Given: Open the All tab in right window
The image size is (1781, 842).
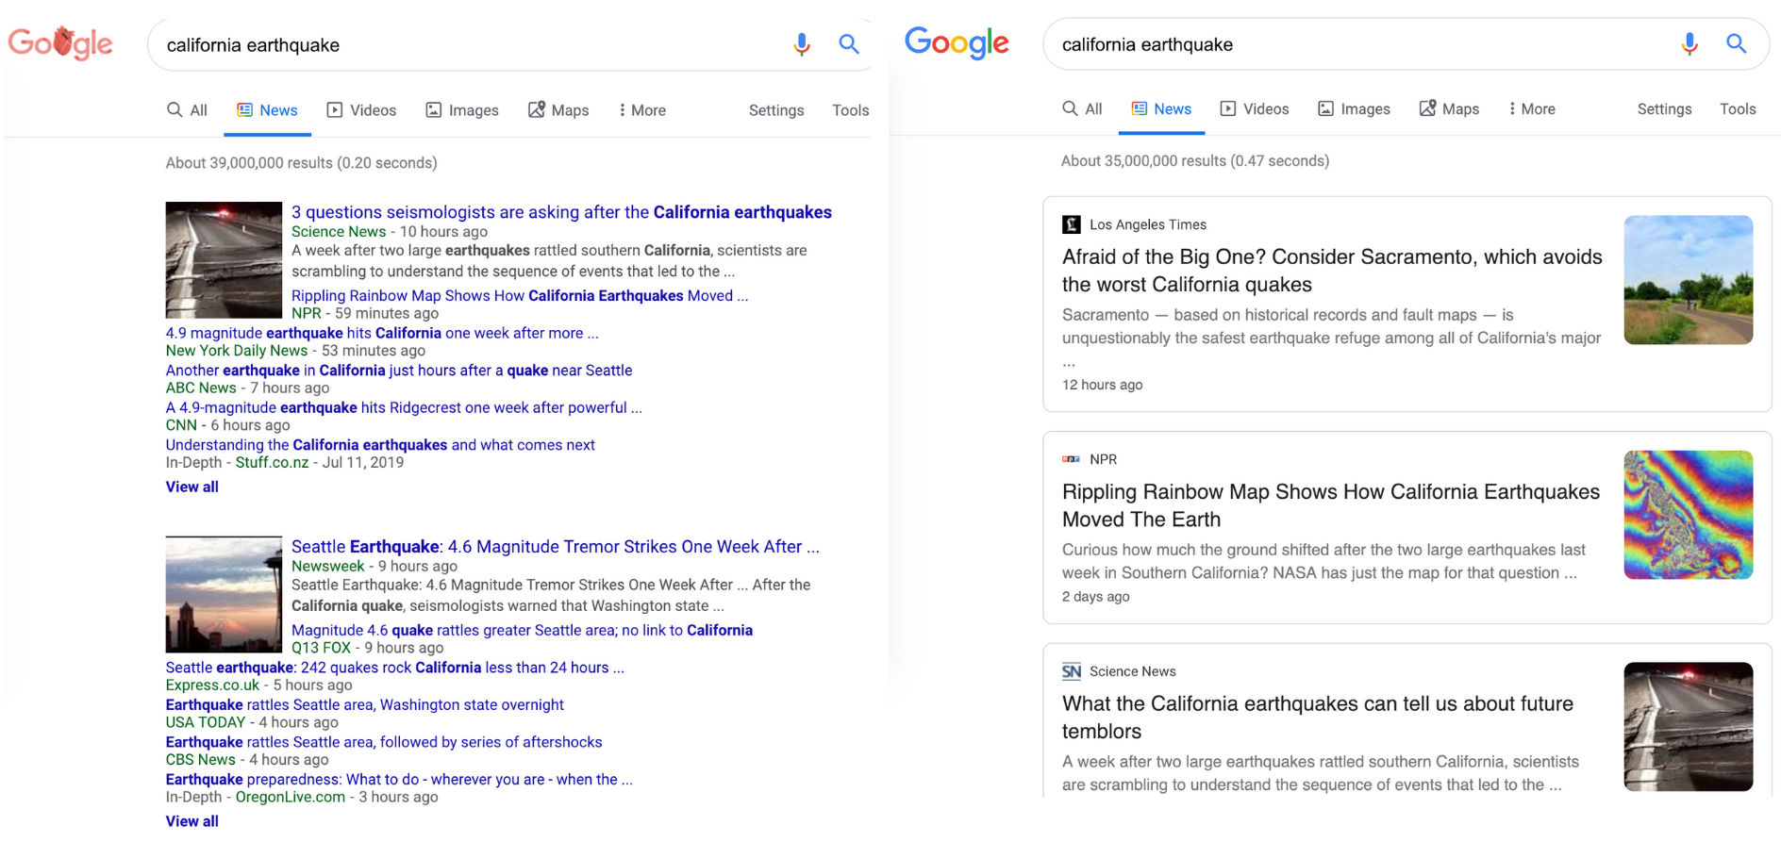Looking at the screenshot, I should point(1082,109).
